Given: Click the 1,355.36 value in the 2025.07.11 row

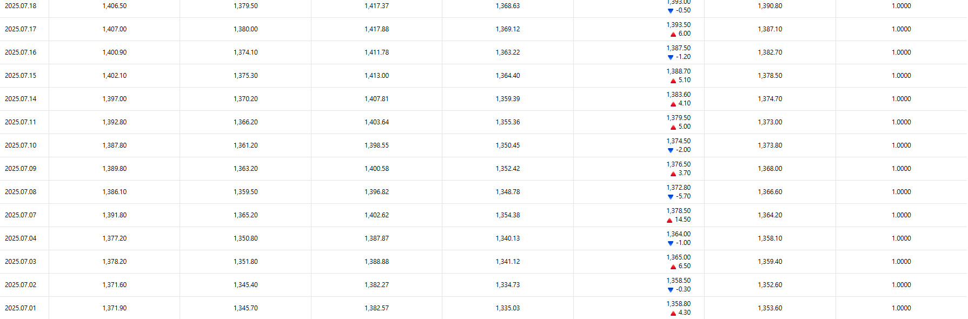Looking at the screenshot, I should [x=508, y=122].
